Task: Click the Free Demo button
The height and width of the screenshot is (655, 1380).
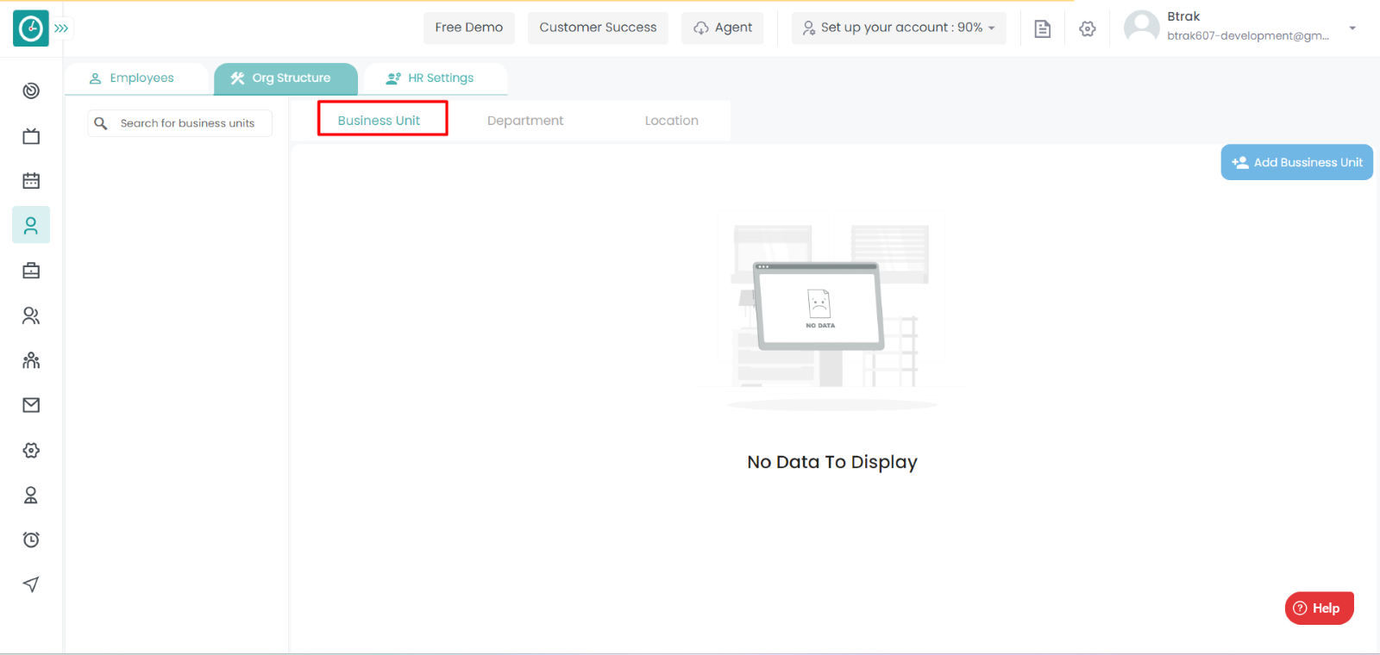Action: (469, 28)
